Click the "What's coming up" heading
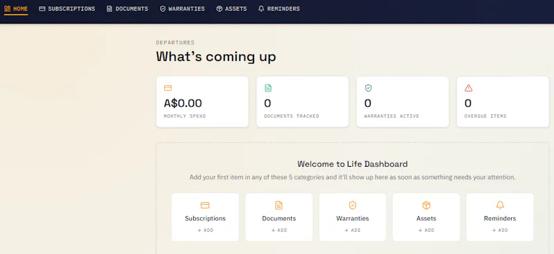554x254 pixels. pos(216,57)
